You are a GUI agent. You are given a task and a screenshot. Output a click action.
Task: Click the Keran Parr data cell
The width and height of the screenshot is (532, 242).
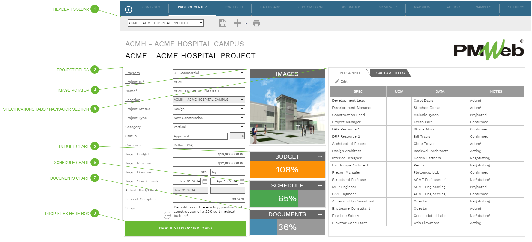[x=440, y=122]
